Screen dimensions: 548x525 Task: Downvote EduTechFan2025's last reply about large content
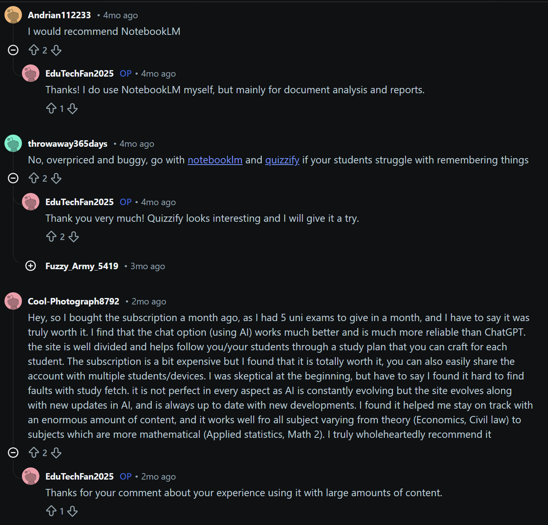click(73, 511)
